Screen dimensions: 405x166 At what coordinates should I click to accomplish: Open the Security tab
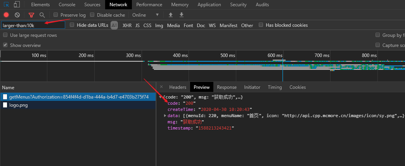tap(238, 5)
